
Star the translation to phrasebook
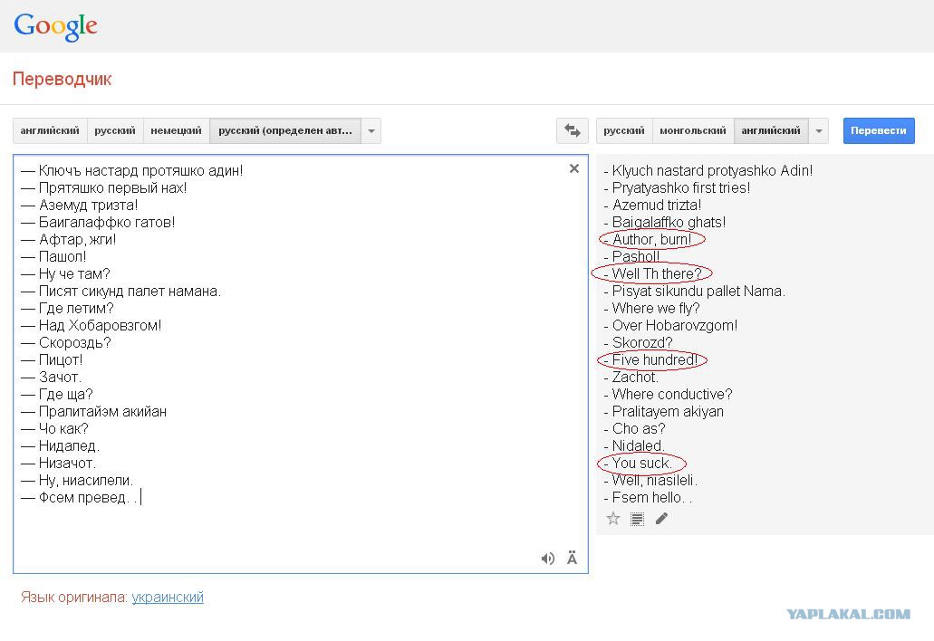613,519
